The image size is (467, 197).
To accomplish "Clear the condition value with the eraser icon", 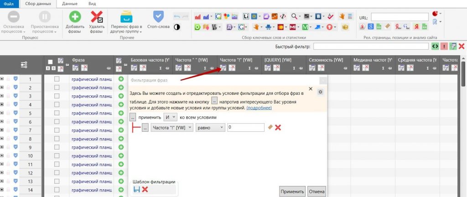I will click(x=270, y=128).
